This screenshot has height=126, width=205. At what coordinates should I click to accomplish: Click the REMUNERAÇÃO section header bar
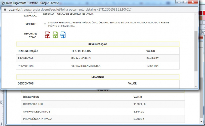(98, 44)
